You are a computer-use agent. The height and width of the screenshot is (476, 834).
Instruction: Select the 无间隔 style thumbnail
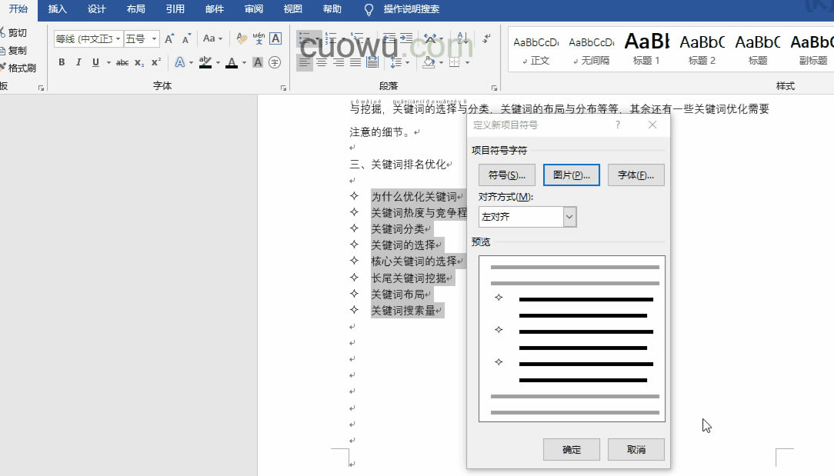point(591,48)
